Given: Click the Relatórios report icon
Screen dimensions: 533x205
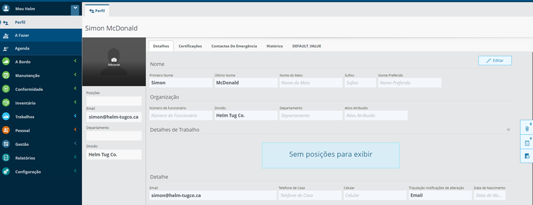Looking at the screenshot, I should [x=6, y=157].
